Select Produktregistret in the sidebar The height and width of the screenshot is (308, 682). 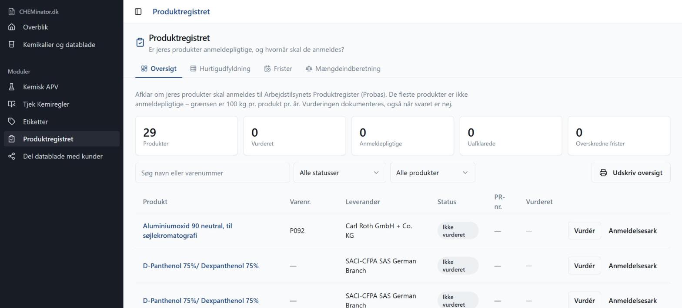(x=62, y=139)
